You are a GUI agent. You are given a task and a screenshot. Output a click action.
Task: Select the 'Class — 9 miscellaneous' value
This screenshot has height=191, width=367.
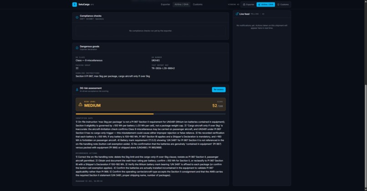(x=89, y=60)
